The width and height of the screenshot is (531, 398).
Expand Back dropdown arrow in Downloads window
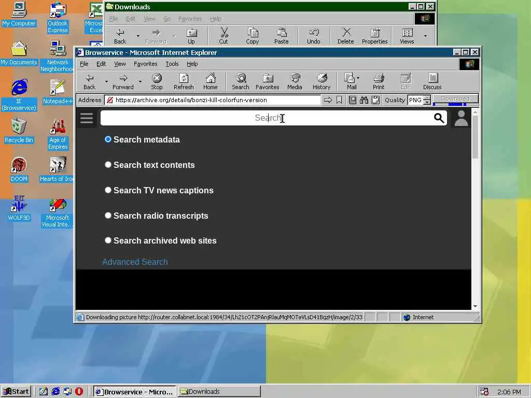click(x=138, y=36)
